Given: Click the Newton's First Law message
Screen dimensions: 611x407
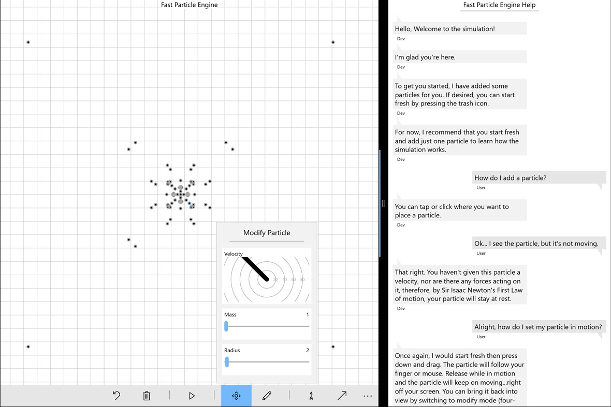Looking at the screenshot, I should click(460, 285).
